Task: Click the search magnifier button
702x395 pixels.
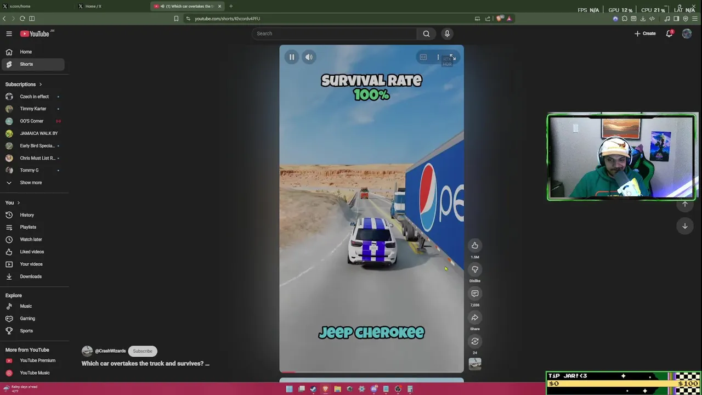Action: [426, 33]
